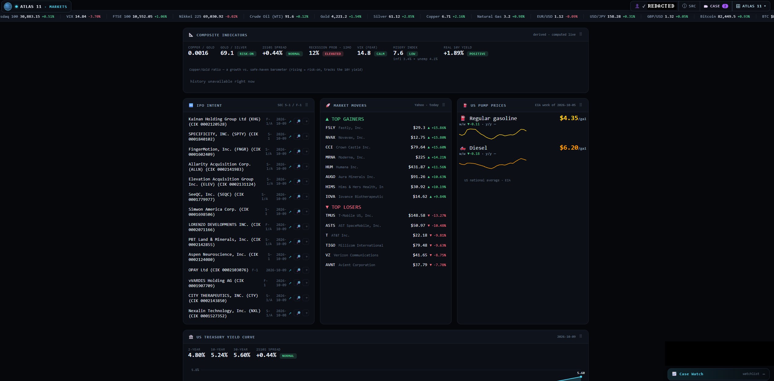Grab Composite Indicators panel drag handle
Image resolution: width=774 pixels, height=381 pixels.
pos(580,34)
